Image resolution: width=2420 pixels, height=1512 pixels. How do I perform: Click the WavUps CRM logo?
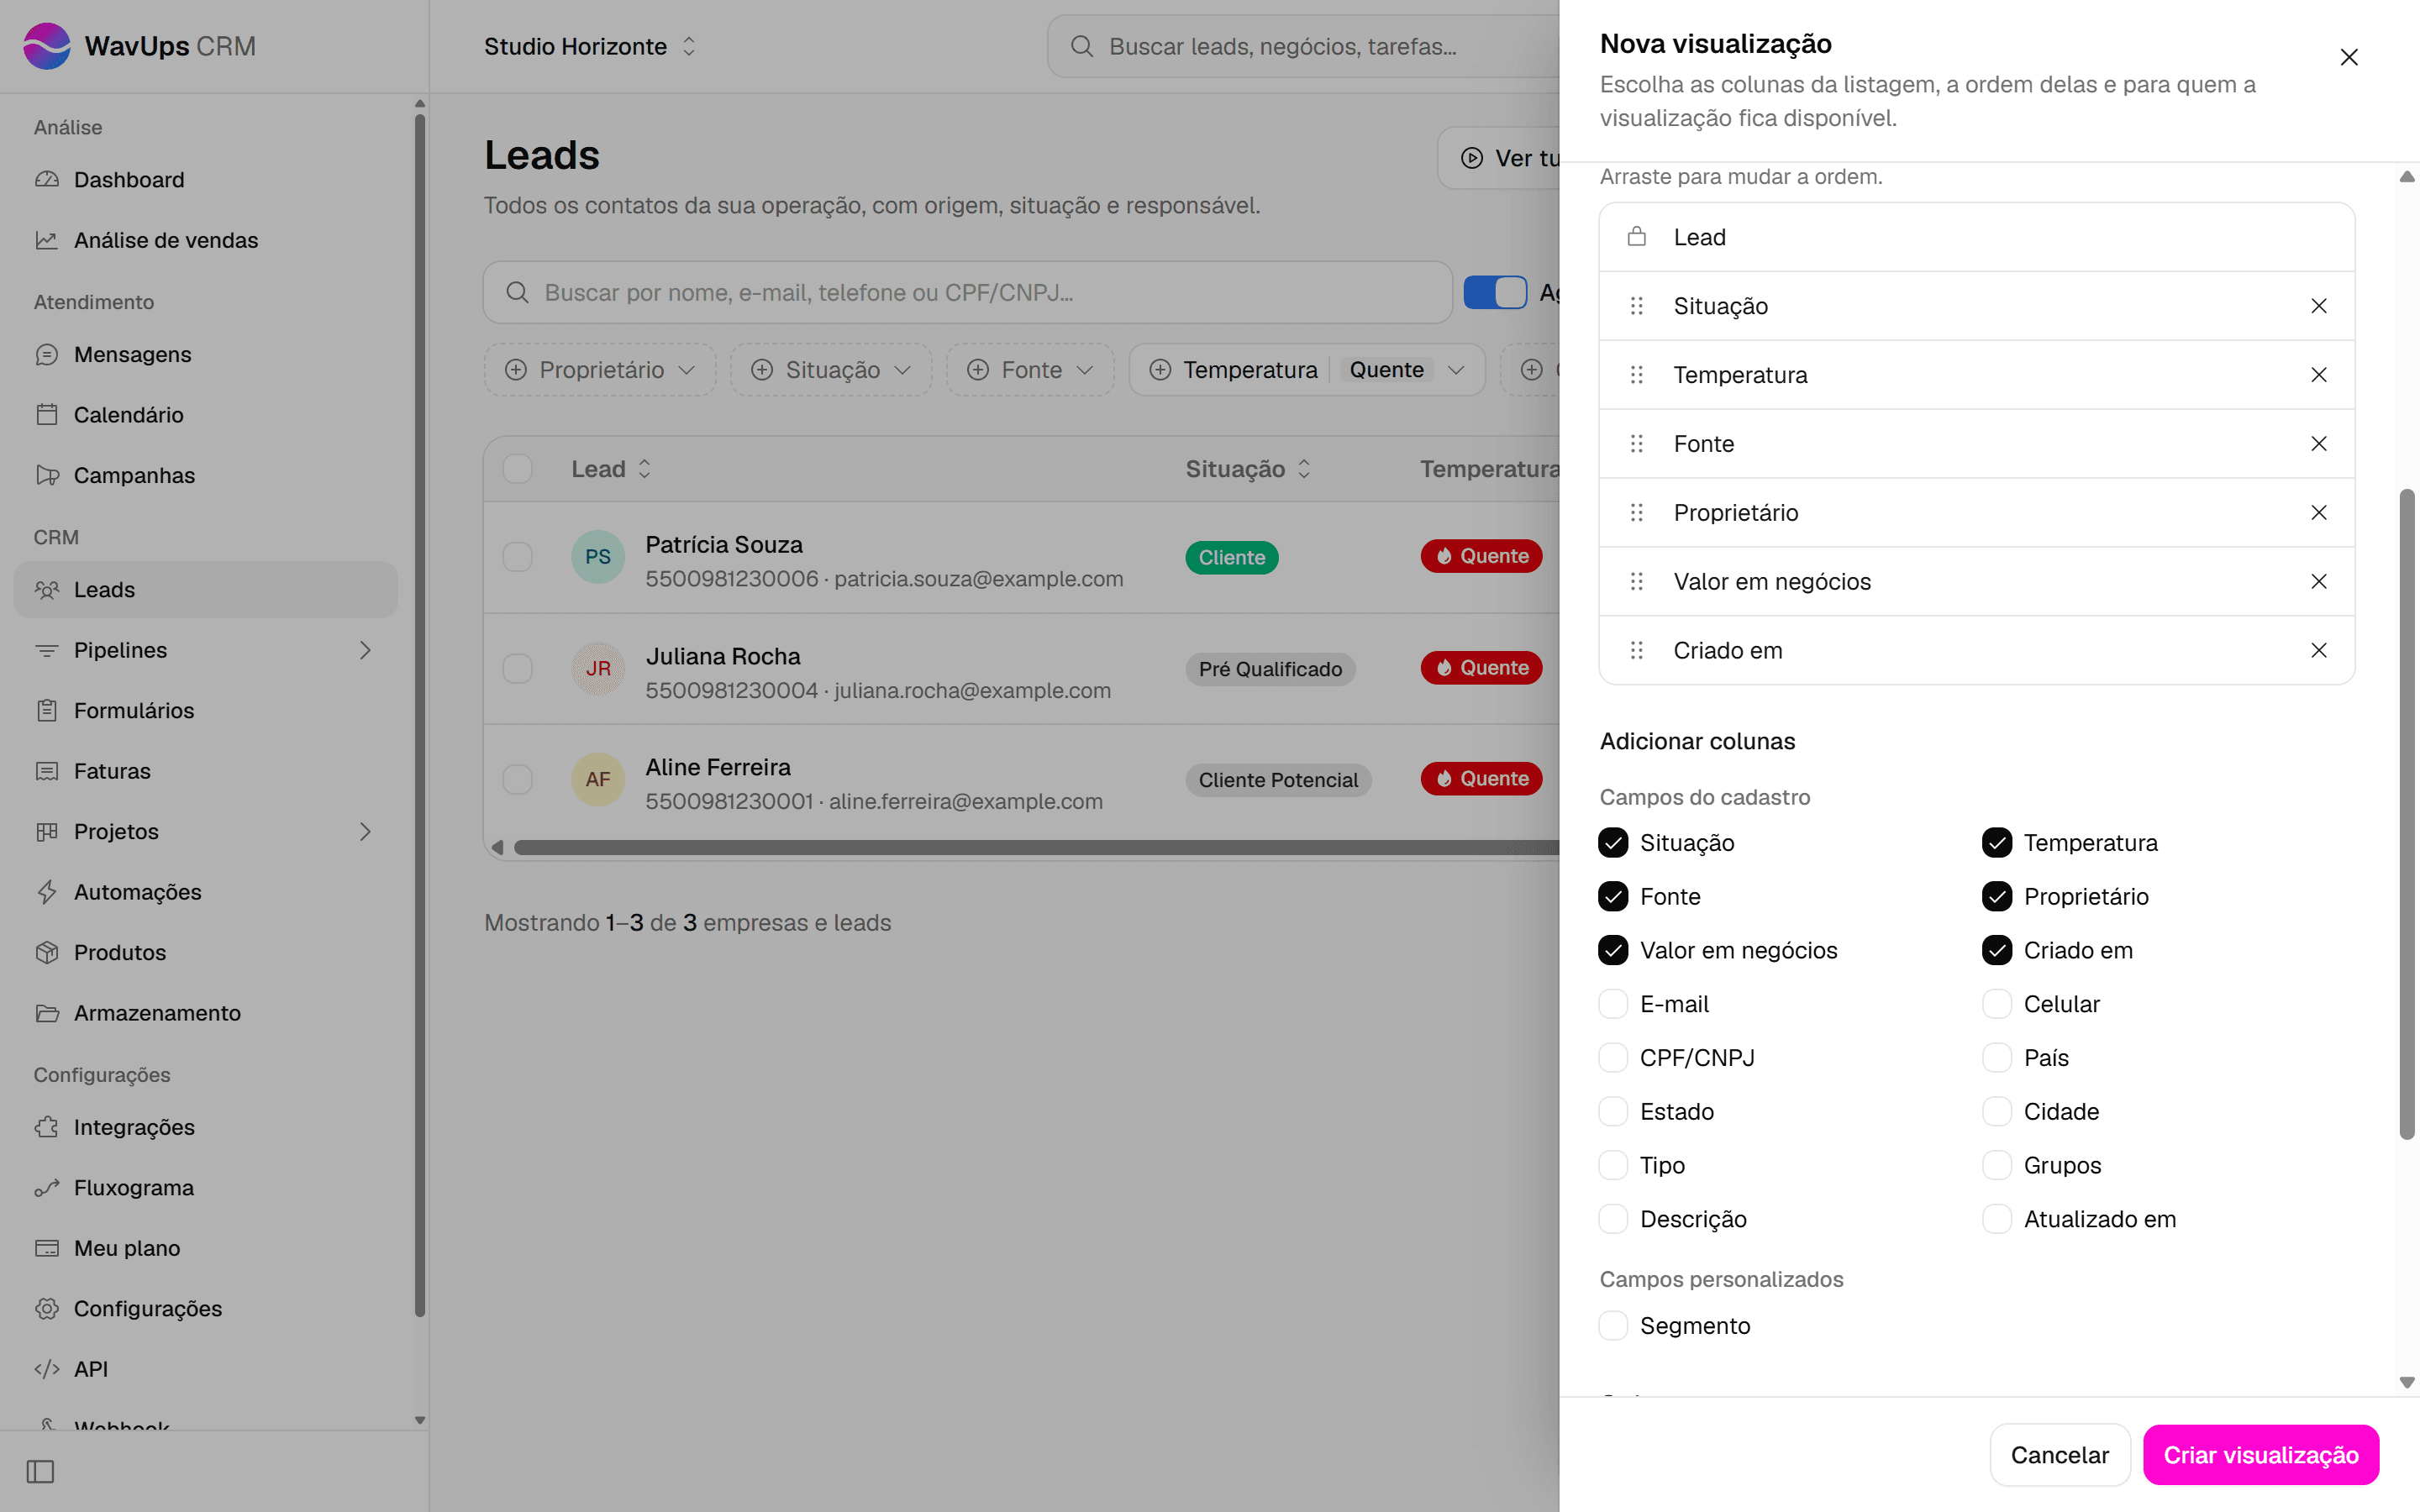[x=139, y=46]
